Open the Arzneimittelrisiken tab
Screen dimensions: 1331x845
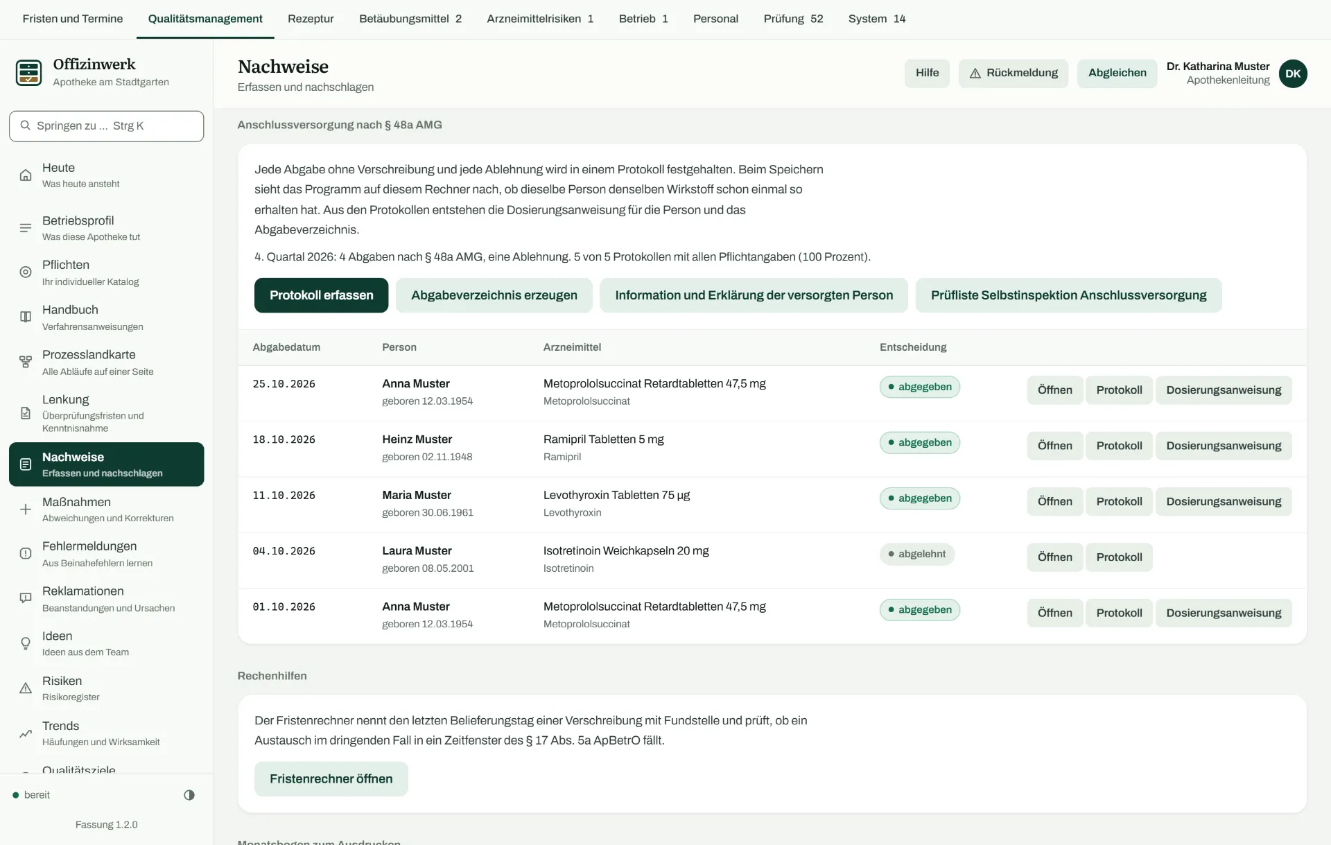540,19
